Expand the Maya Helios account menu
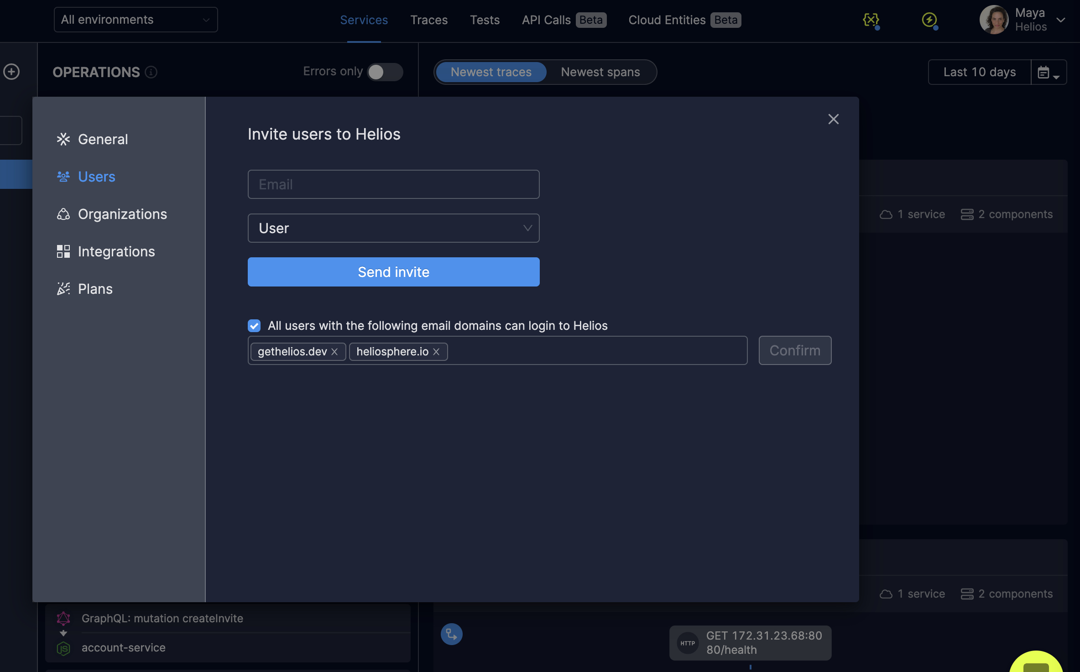 tap(1061, 20)
